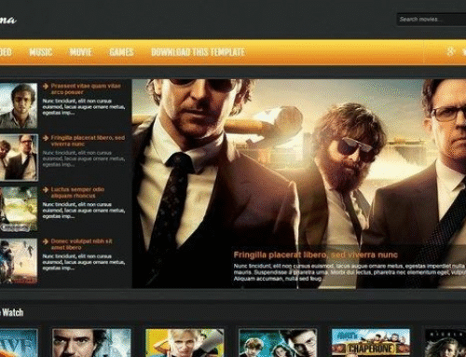
Task: Select Hangover thumbnail next to sidebar 'Fringilla placerat'
Action: click(19, 158)
